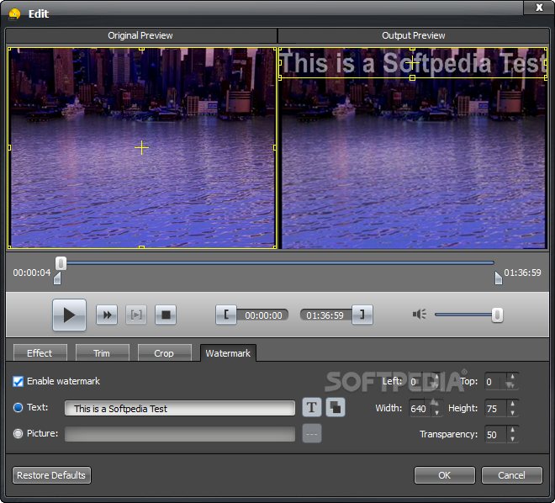
Task: Click the app logo in the title bar
Action: [x=14, y=13]
